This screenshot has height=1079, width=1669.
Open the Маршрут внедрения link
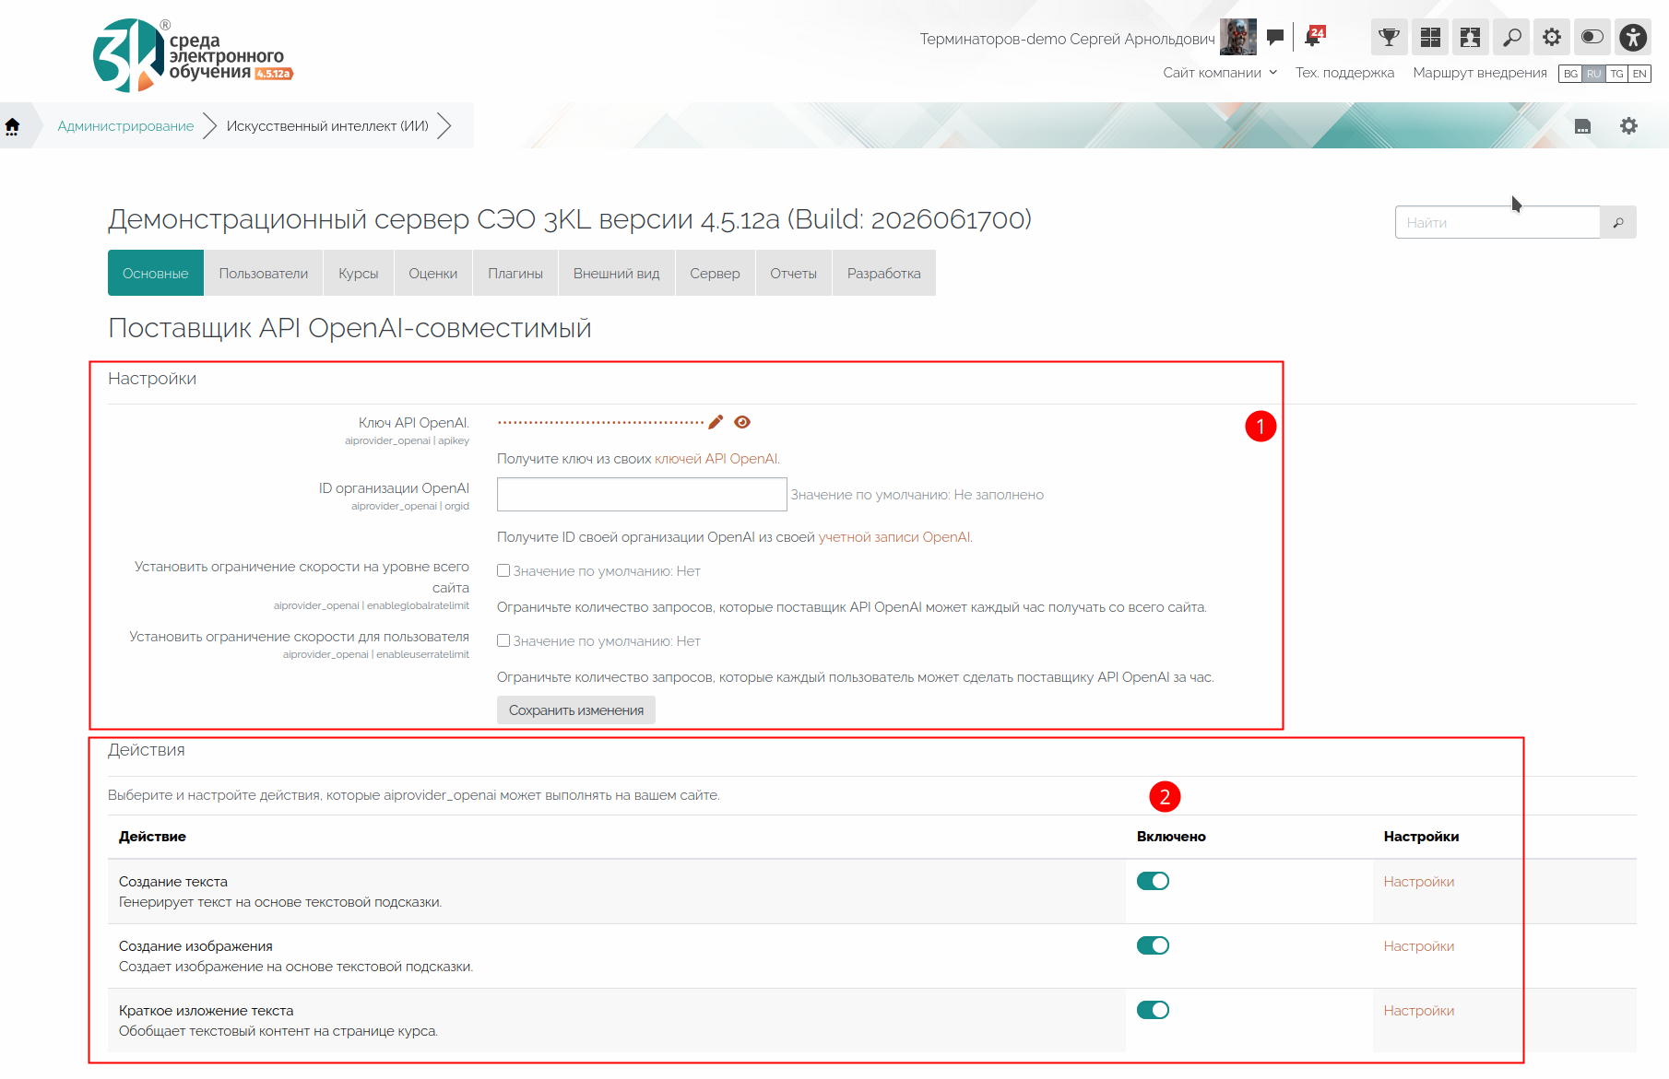tap(1480, 73)
